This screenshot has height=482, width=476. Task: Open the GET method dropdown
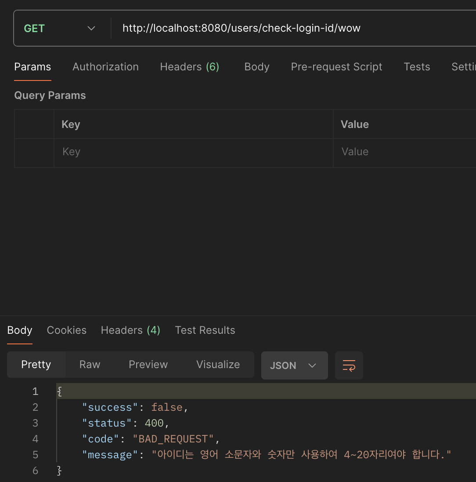coord(60,28)
